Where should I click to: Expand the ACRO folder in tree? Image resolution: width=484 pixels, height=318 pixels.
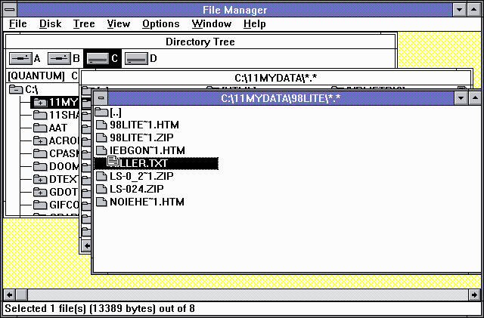pos(40,140)
